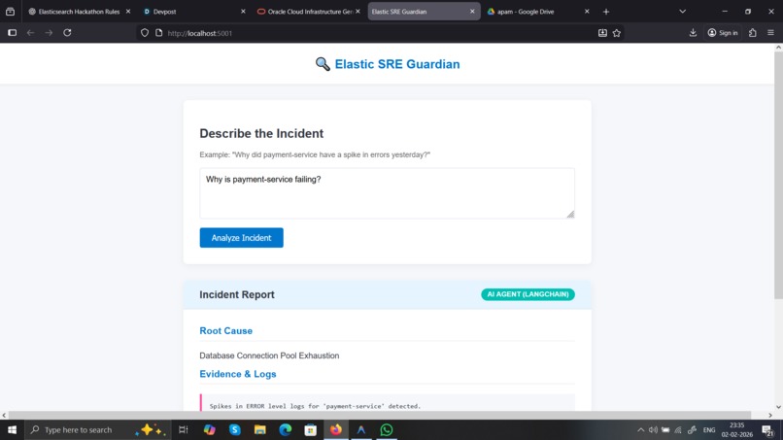Click the Windows taskbar search box
Screen dimensions: 783x440
pyautogui.click(x=97, y=429)
